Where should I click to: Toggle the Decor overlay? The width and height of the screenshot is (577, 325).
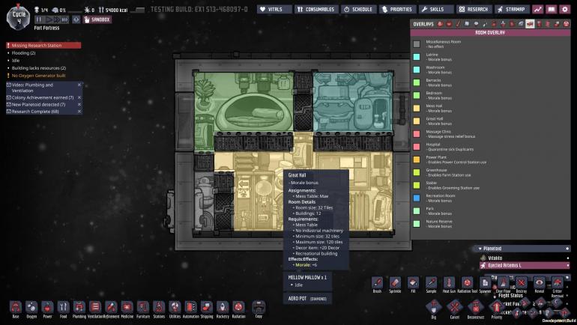click(503, 24)
